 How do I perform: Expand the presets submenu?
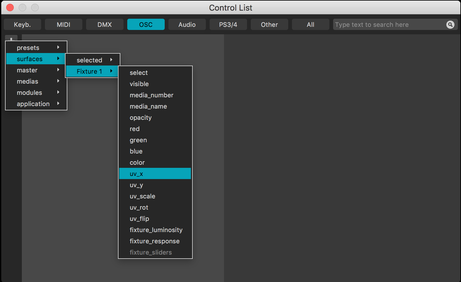point(36,48)
